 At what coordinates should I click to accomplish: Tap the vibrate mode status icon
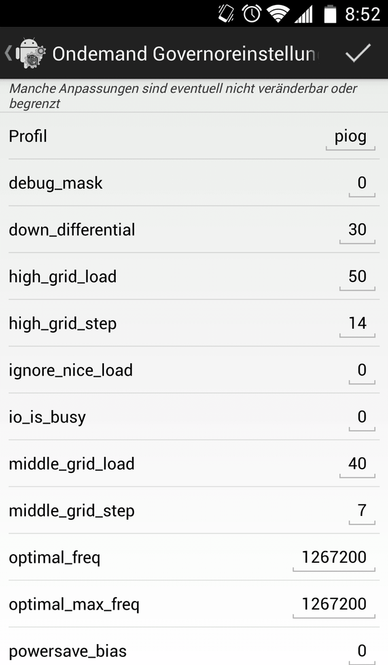[226, 14]
